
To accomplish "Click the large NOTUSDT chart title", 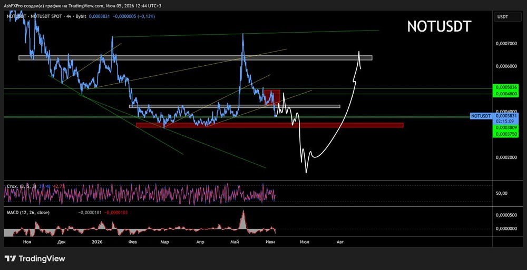I will click(x=440, y=26).
